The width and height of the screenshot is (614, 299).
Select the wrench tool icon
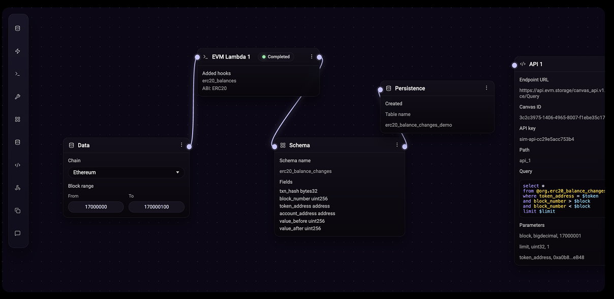tap(18, 97)
